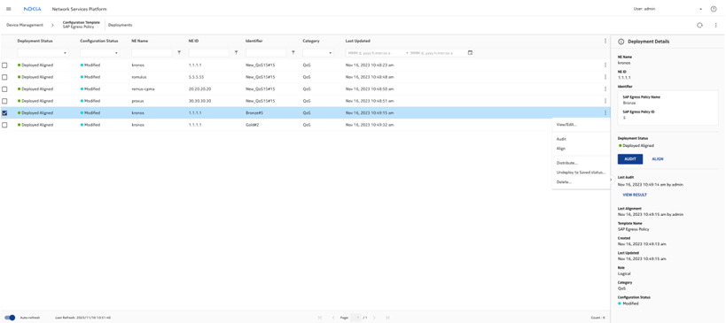This screenshot has width=726, height=323.
Task: Focus the Identifier filter field
Action: 266,53
